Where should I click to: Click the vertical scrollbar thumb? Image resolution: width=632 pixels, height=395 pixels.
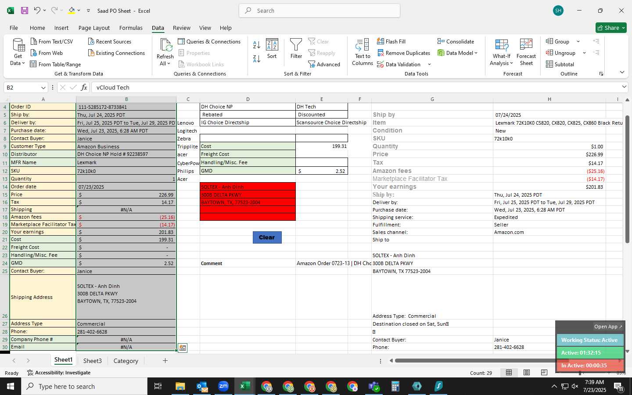[627, 179]
